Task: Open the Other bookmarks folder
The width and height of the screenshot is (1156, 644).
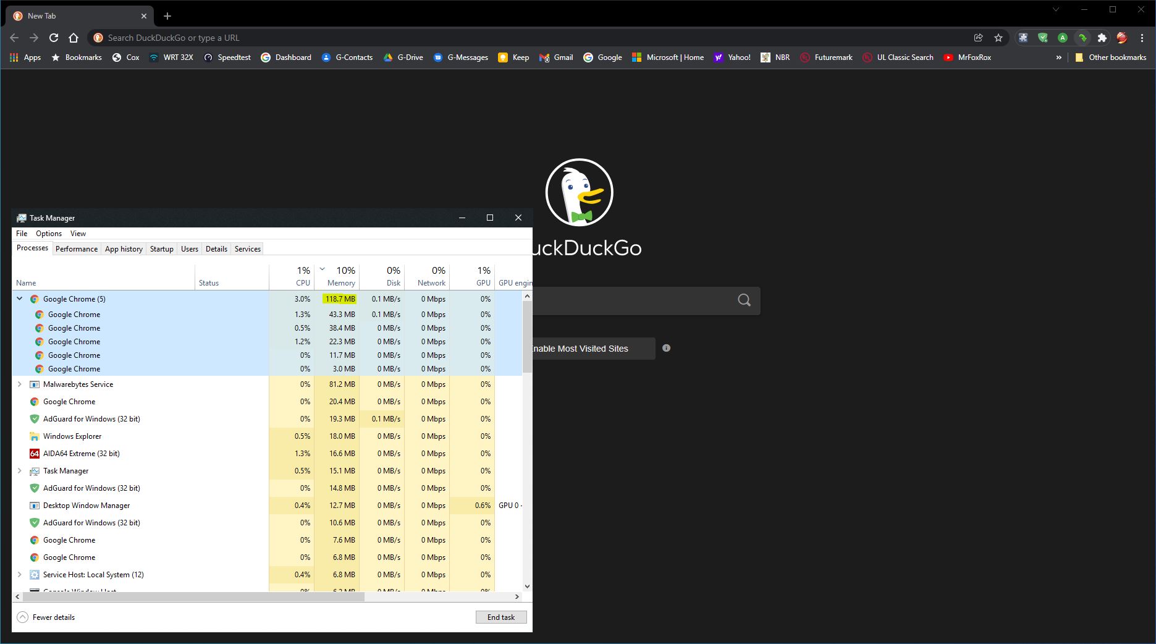Action: click(x=1111, y=57)
